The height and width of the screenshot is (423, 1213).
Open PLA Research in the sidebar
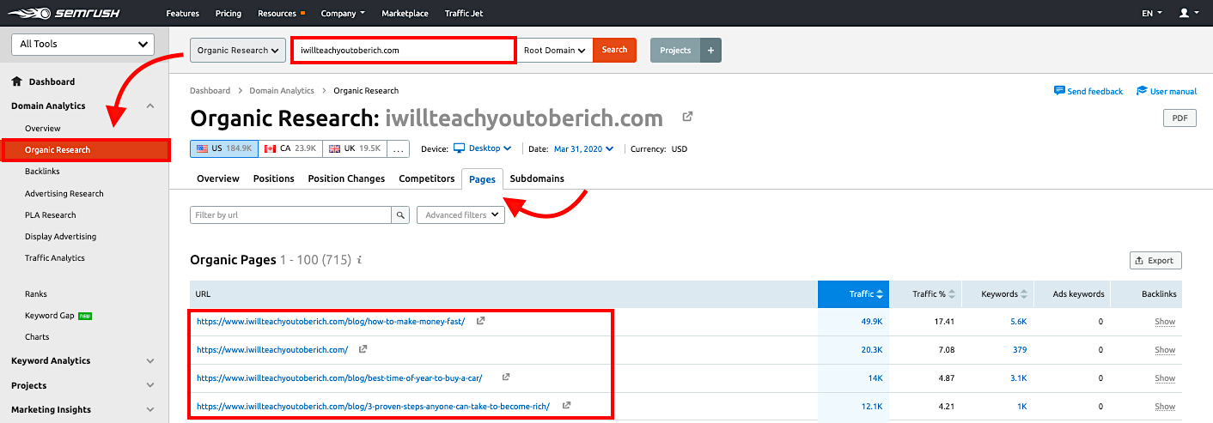51,215
